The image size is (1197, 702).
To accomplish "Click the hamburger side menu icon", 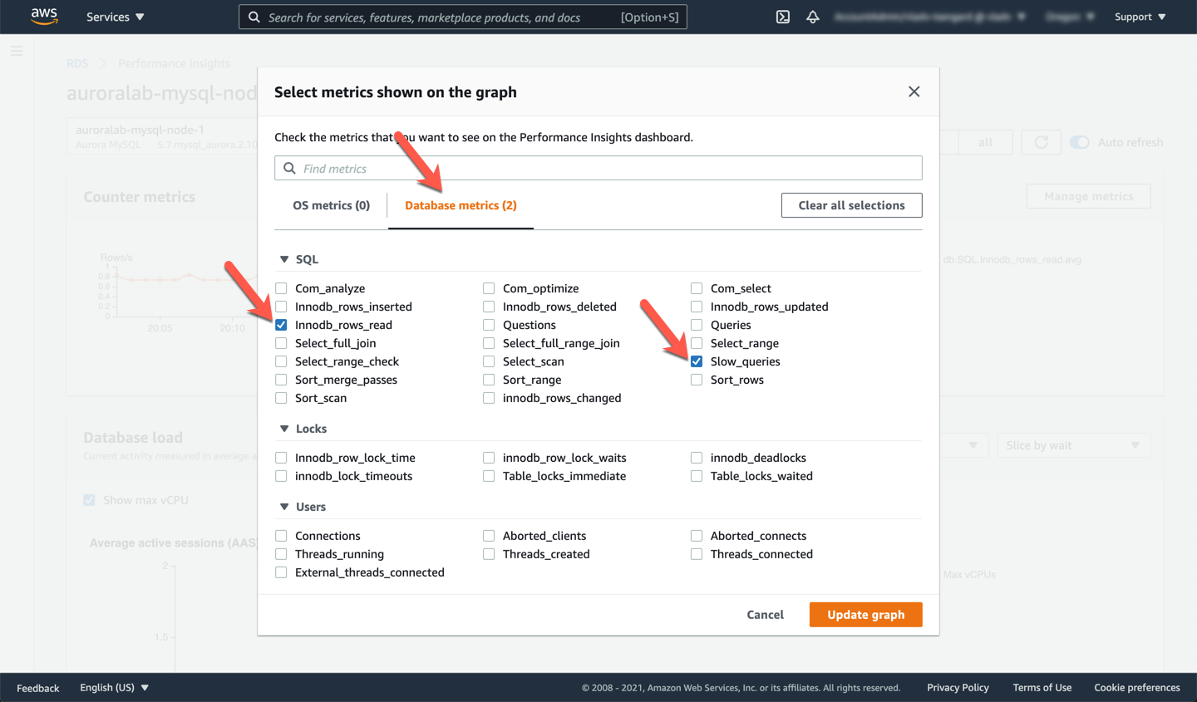I will (x=17, y=52).
